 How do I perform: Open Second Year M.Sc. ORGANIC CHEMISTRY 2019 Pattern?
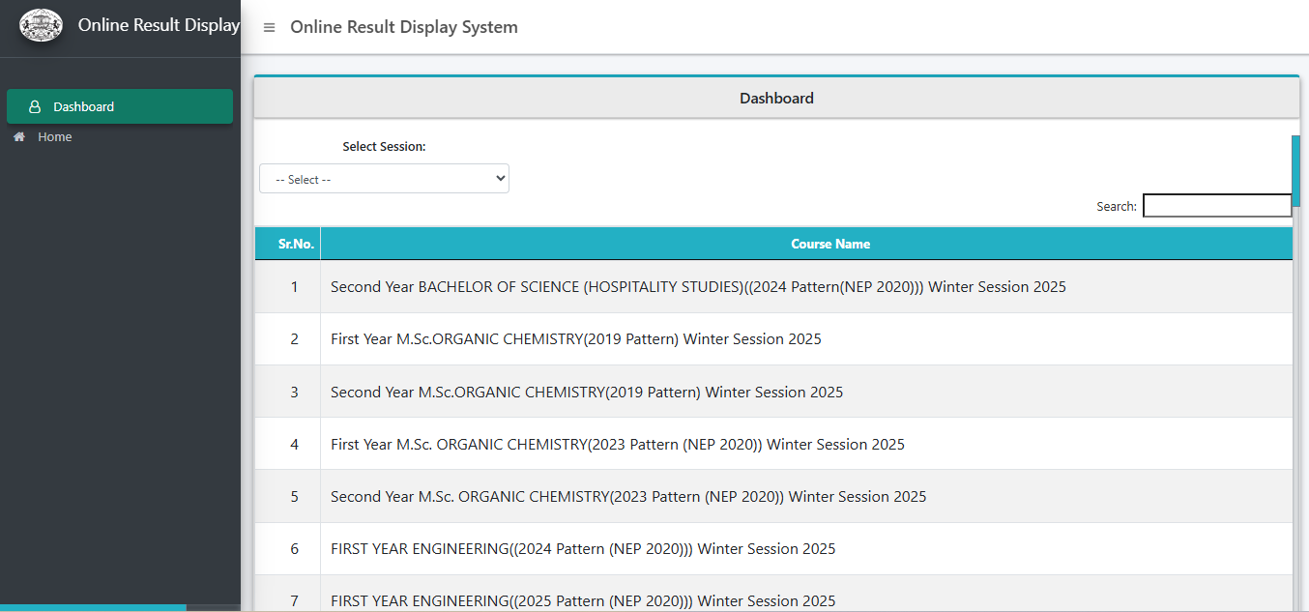(x=587, y=391)
